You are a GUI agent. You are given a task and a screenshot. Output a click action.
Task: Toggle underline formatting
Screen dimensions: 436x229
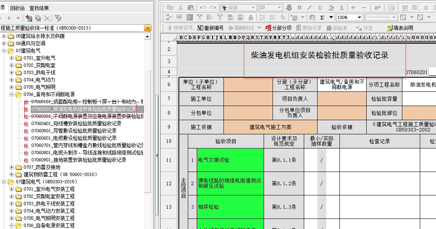tap(320, 8)
